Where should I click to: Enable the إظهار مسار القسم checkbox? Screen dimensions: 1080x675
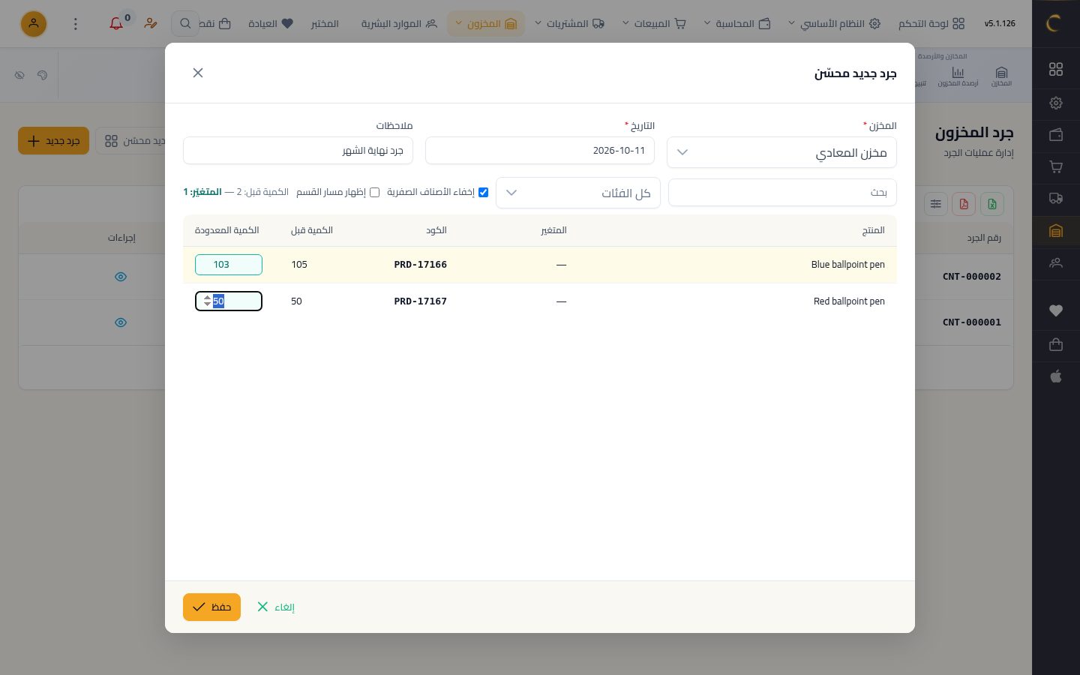pos(374,193)
